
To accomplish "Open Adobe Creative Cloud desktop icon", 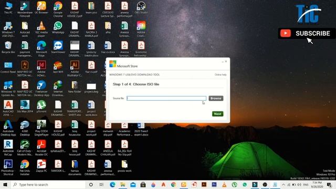I will (x=141, y=29).
